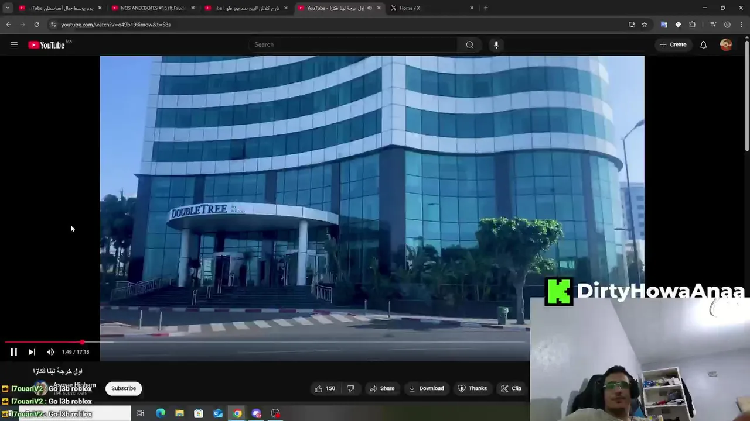
Task: Open the YouTube account avatar menu
Action: click(x=726, y=45)
